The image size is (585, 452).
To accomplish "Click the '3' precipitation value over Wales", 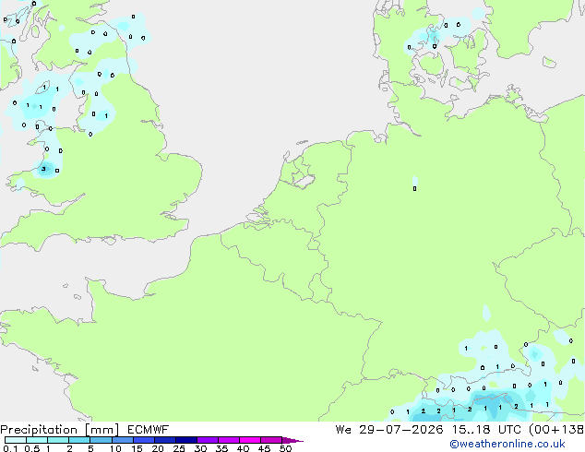I will pos(43,169).
